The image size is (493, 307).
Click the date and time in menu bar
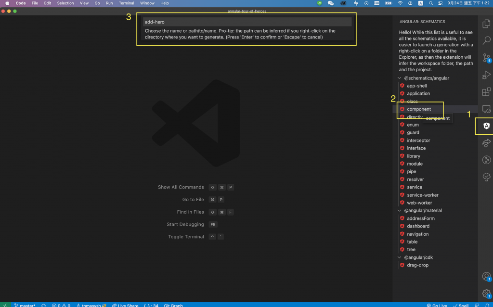(x=468, y=3)
